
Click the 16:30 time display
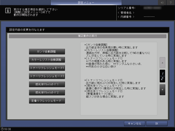(7, 129)
